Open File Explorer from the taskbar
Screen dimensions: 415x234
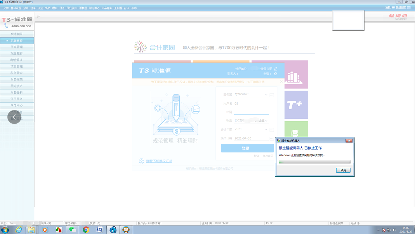click(x=31, y=230)
